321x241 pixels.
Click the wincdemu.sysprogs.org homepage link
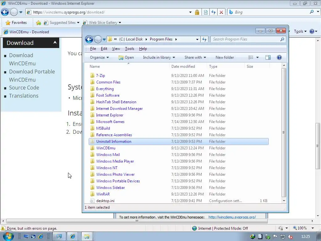click(x=232, y=217)
